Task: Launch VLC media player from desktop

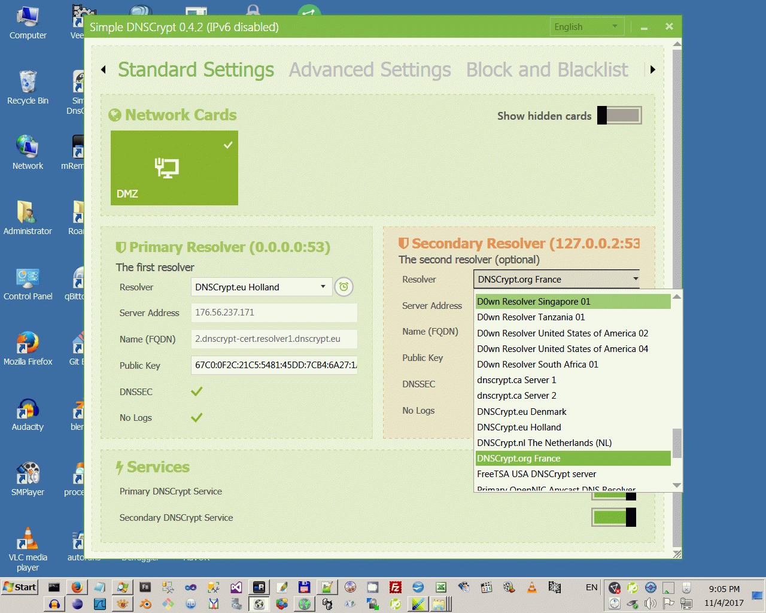Action: click(x=28, y=550)
